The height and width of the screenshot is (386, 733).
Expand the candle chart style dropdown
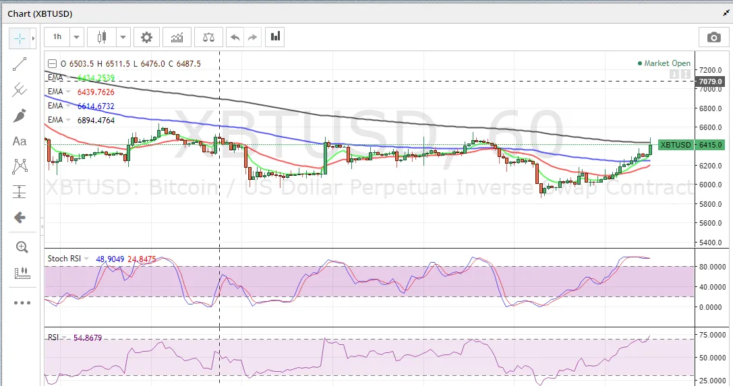123,37
